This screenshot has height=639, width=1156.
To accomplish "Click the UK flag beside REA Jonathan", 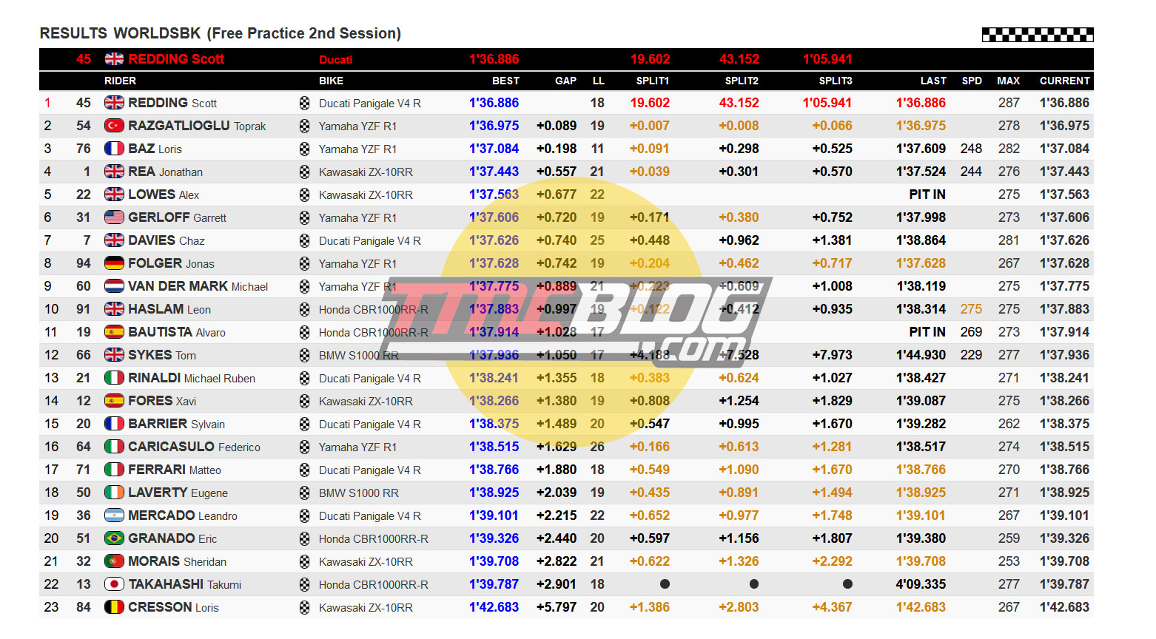I will coord(114,172).
